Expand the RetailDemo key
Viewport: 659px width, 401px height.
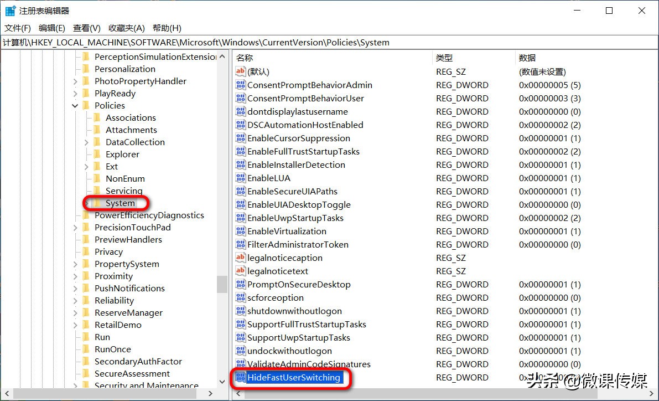(x=75, y=325)
